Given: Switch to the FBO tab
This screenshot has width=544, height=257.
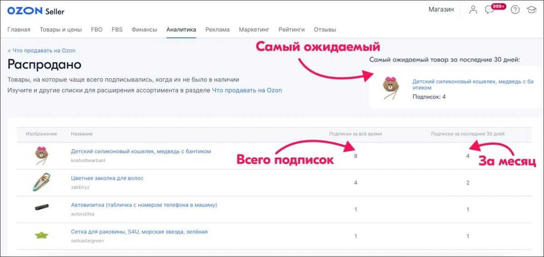Looking at the screenshot, I should coord(97,29).
